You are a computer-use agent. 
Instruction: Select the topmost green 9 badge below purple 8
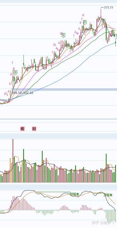click(x=85, y=22)
